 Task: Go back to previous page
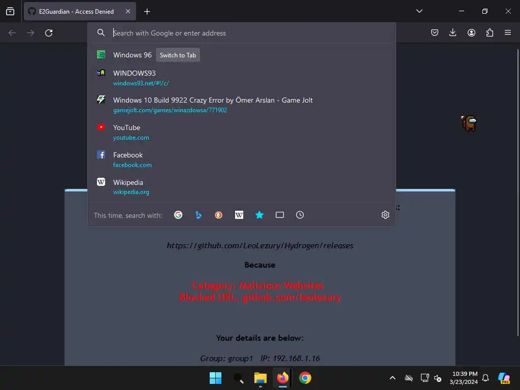(12, 33)
